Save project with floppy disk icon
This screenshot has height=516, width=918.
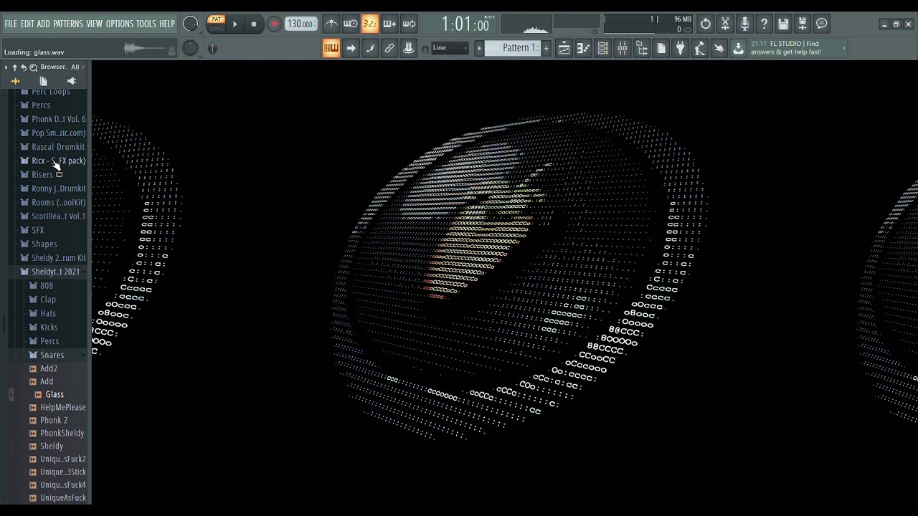(783, 24)
